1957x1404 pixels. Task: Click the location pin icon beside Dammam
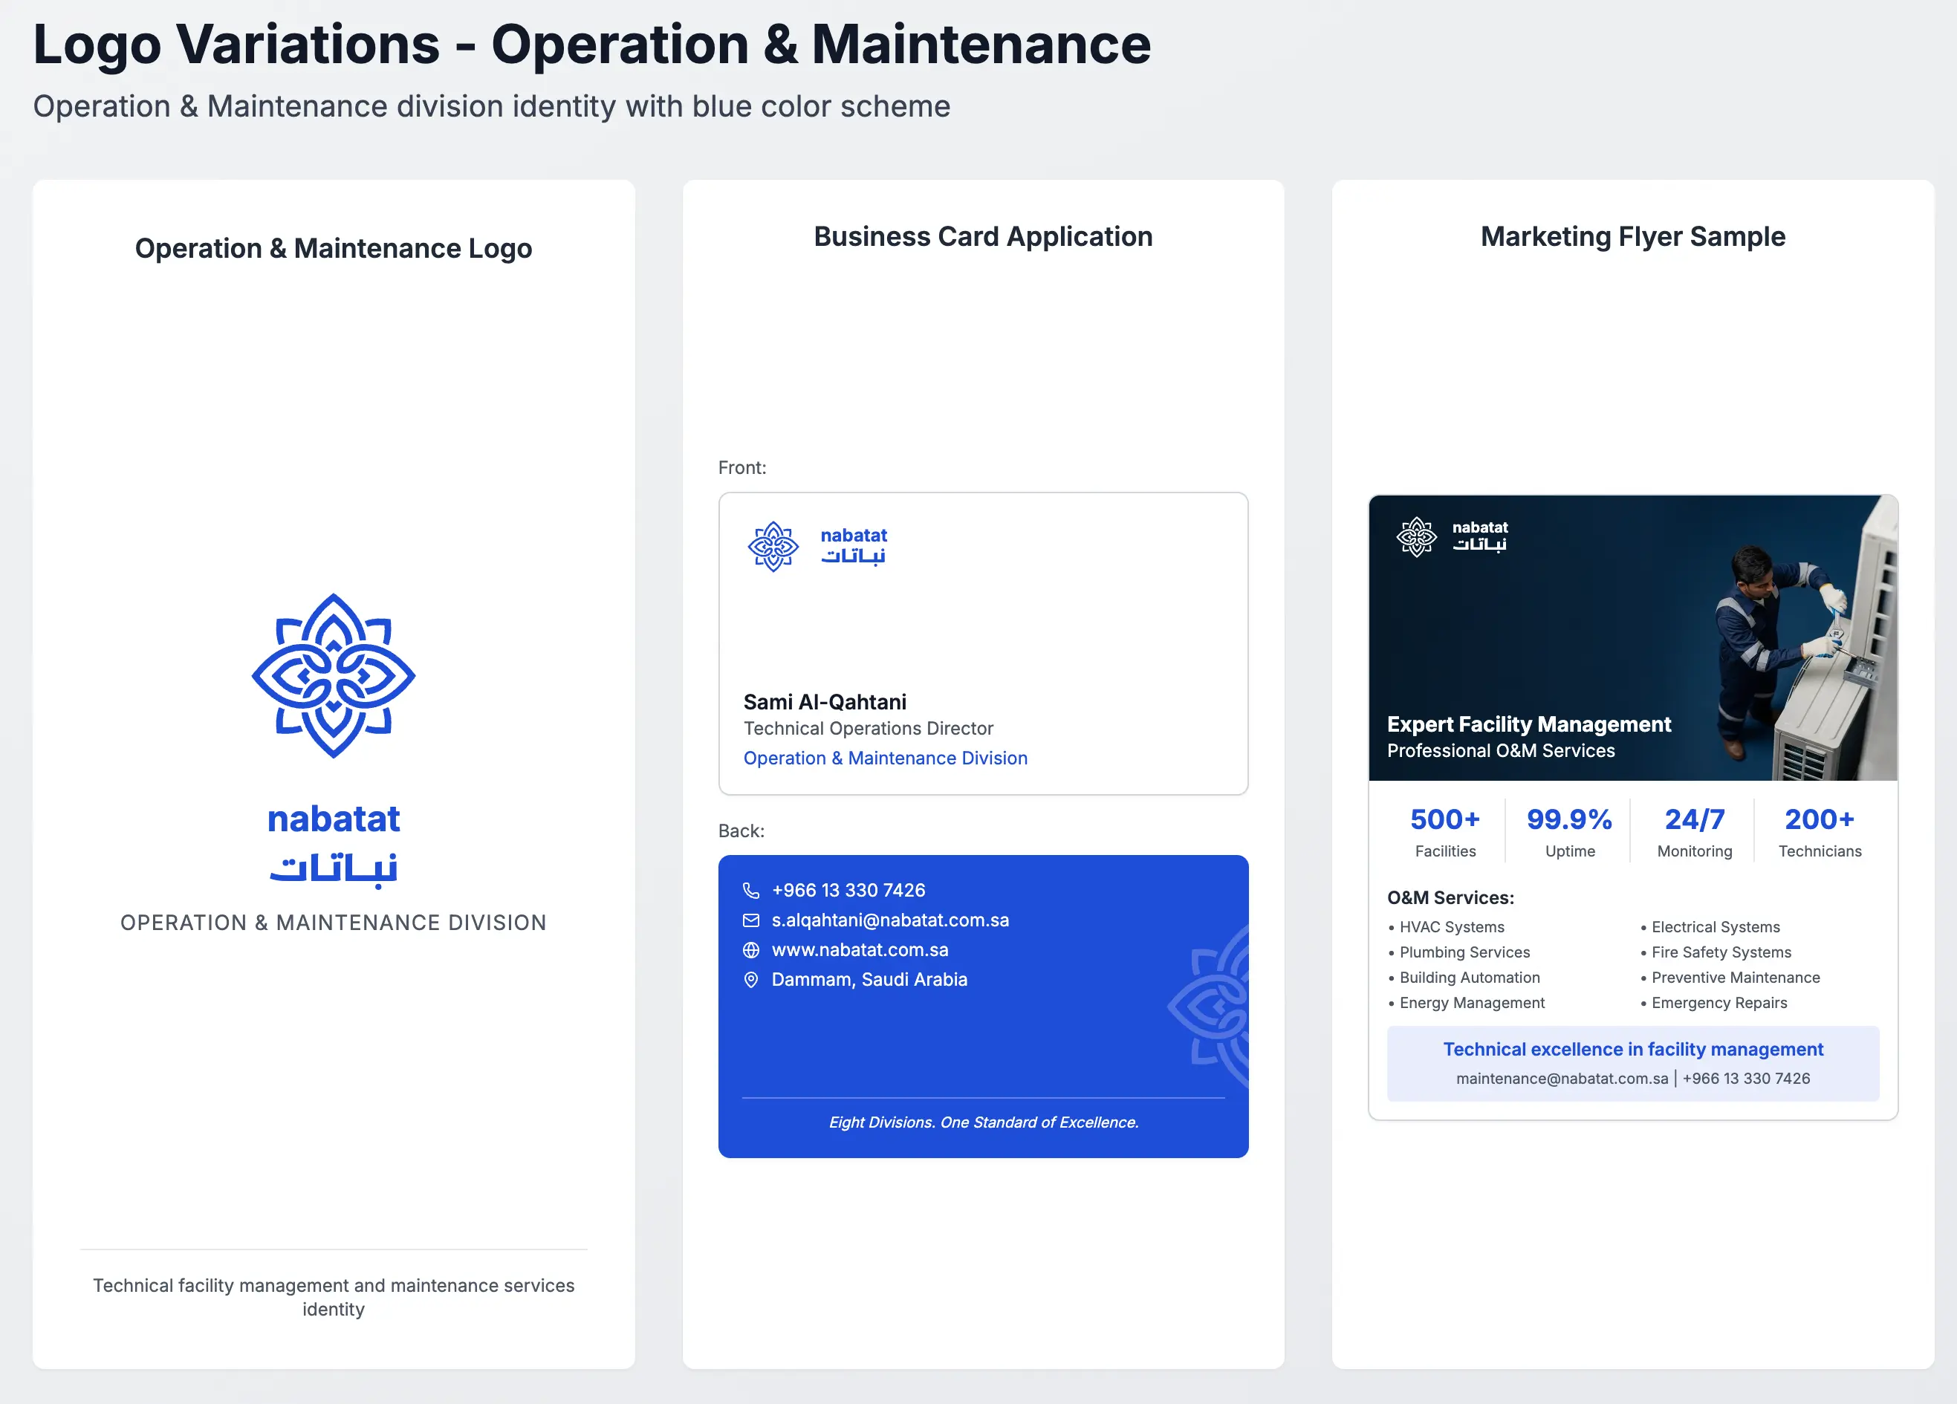750,981
